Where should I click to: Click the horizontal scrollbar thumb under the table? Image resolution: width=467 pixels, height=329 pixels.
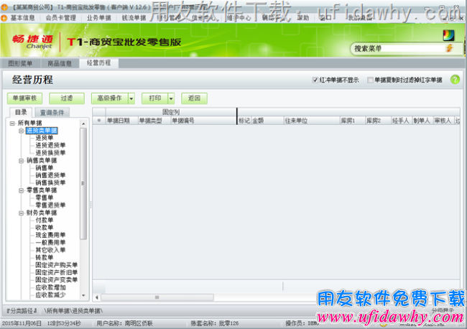pos(157,297)
